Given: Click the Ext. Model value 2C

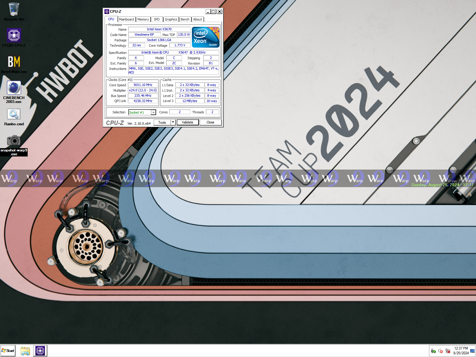Looking at the screenshot, I should pos(174,63).
